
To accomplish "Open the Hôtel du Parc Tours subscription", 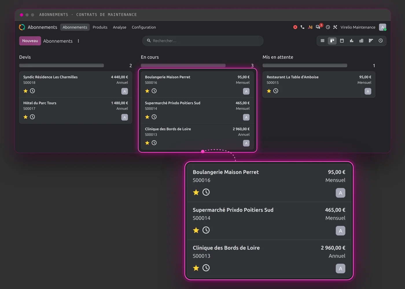I will pos(76,110).
